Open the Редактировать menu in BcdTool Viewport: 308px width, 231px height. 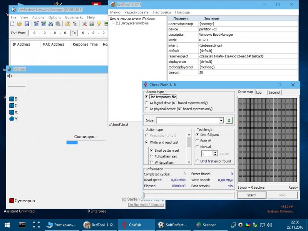pos(137,12)
